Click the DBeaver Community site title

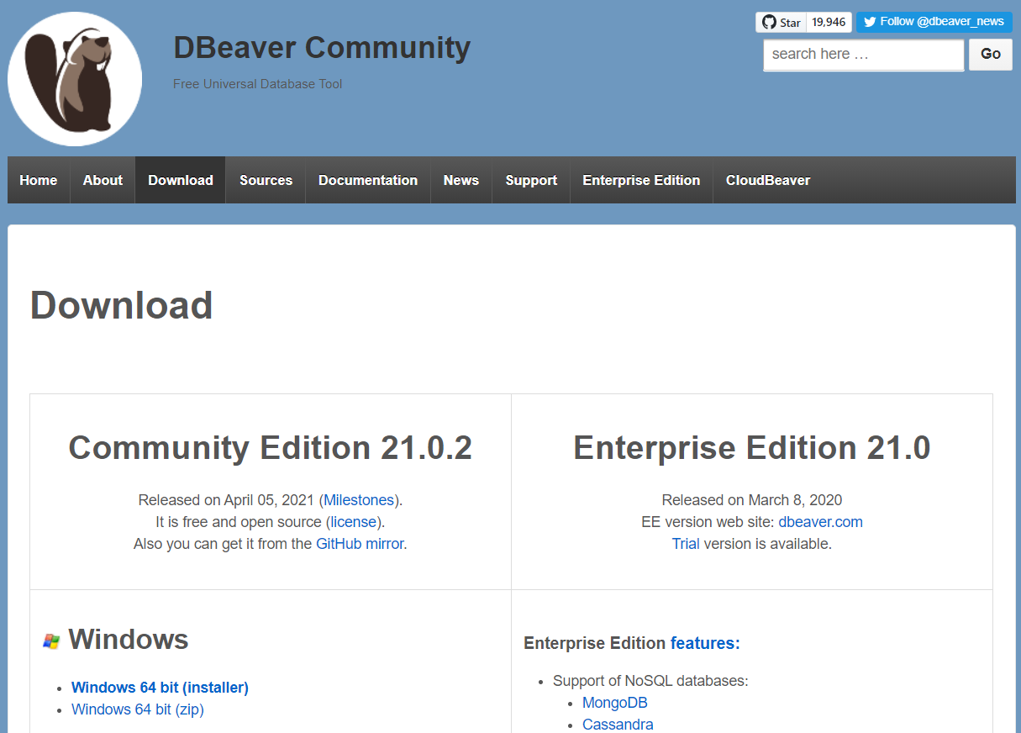[x=322, y=48]
